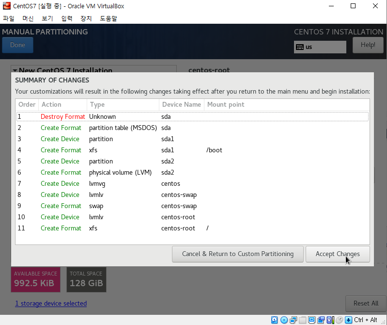Click the host key arrow icon
The image size is (387, 325).
349,320
